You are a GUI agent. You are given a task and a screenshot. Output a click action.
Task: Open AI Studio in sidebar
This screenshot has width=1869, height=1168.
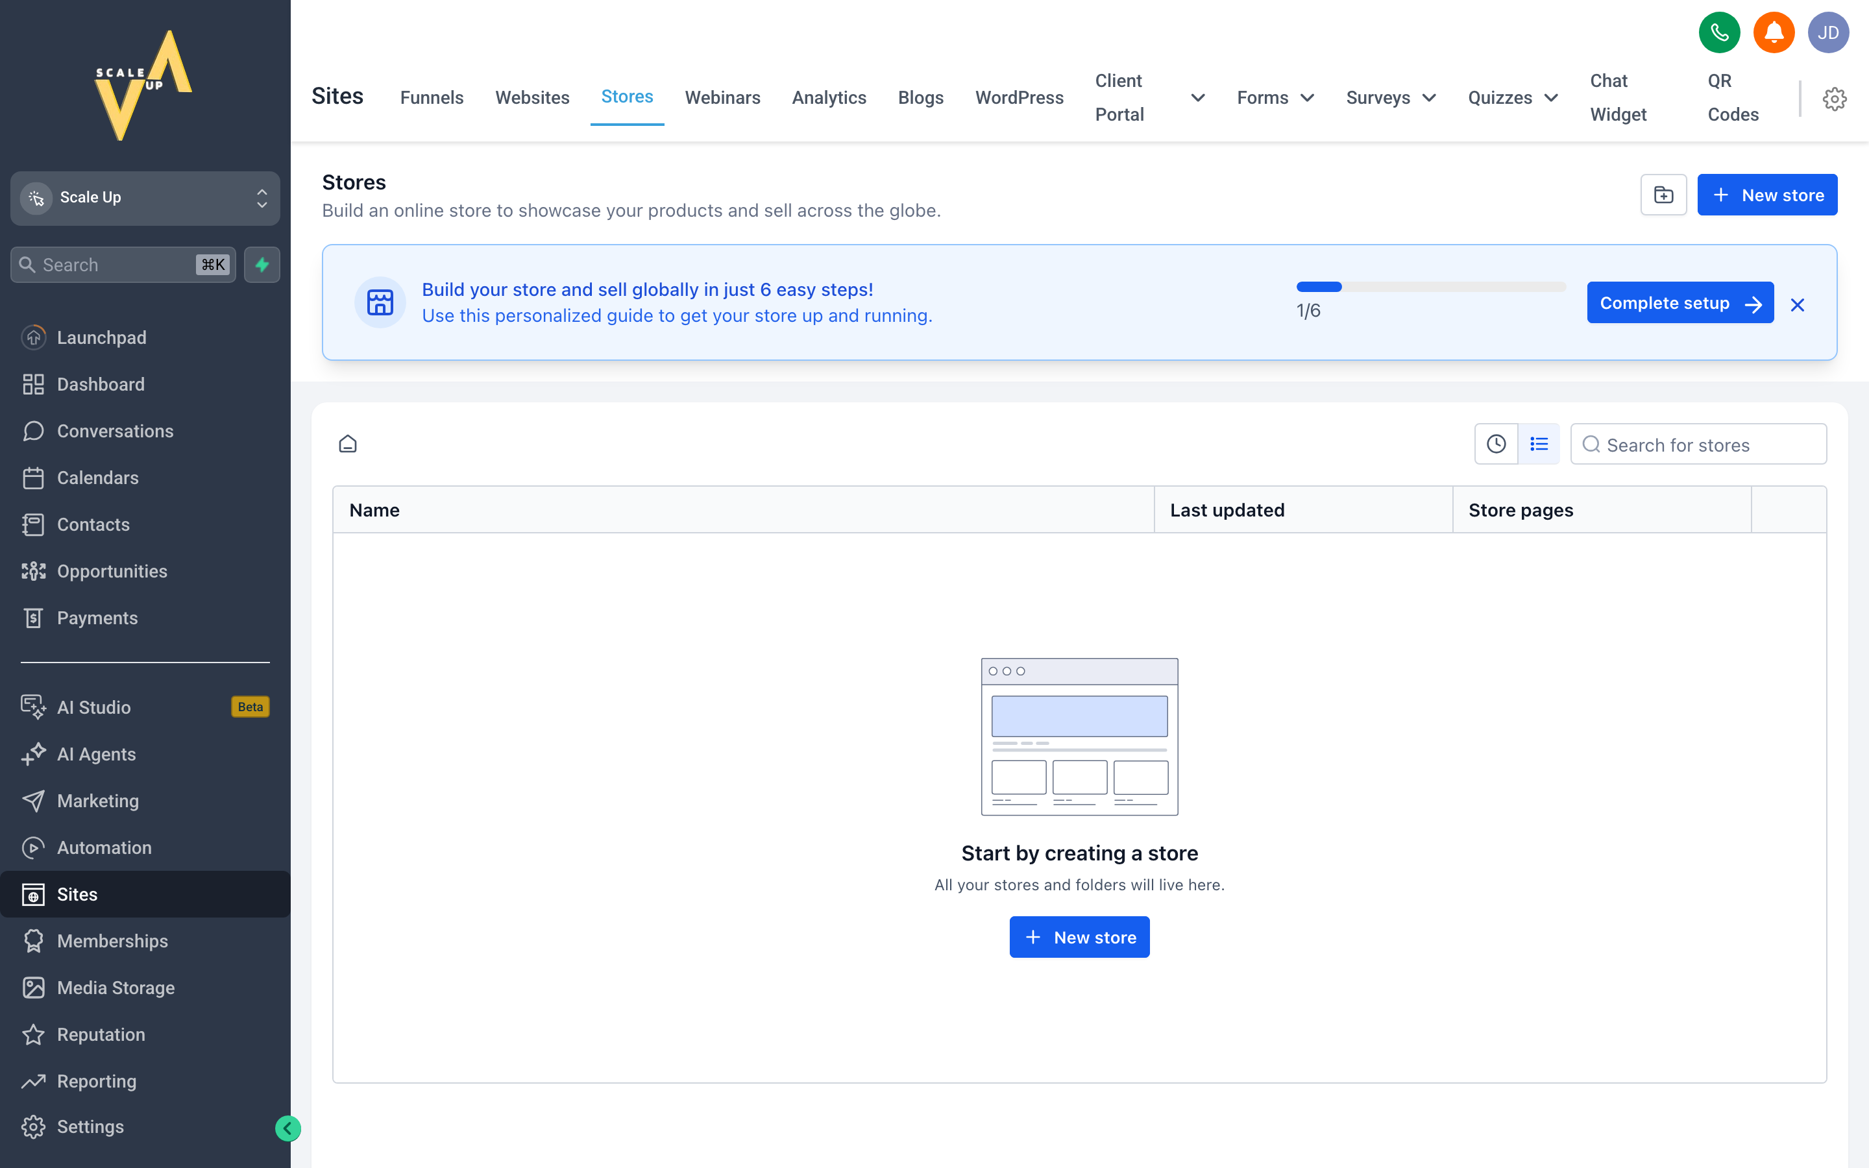145,707
